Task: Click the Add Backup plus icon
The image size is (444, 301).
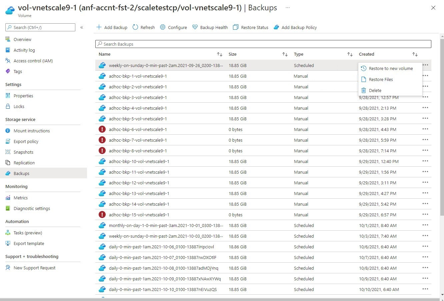Action: coord(99,27)
